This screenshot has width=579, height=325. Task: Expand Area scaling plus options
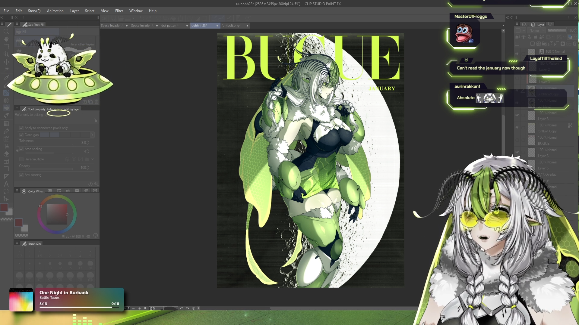(x=17, y=150)
